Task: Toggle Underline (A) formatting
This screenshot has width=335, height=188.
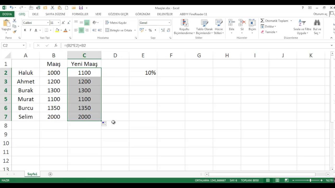Action: [36, 30]
